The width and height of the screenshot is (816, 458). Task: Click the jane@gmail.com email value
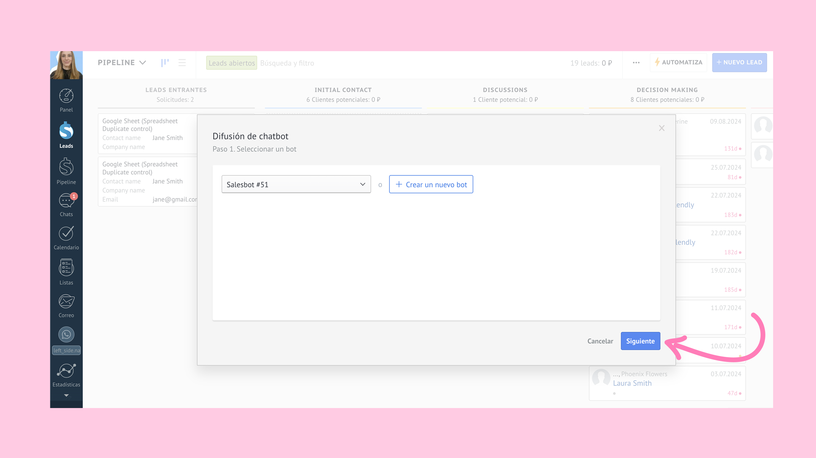(x=175, y=199)
